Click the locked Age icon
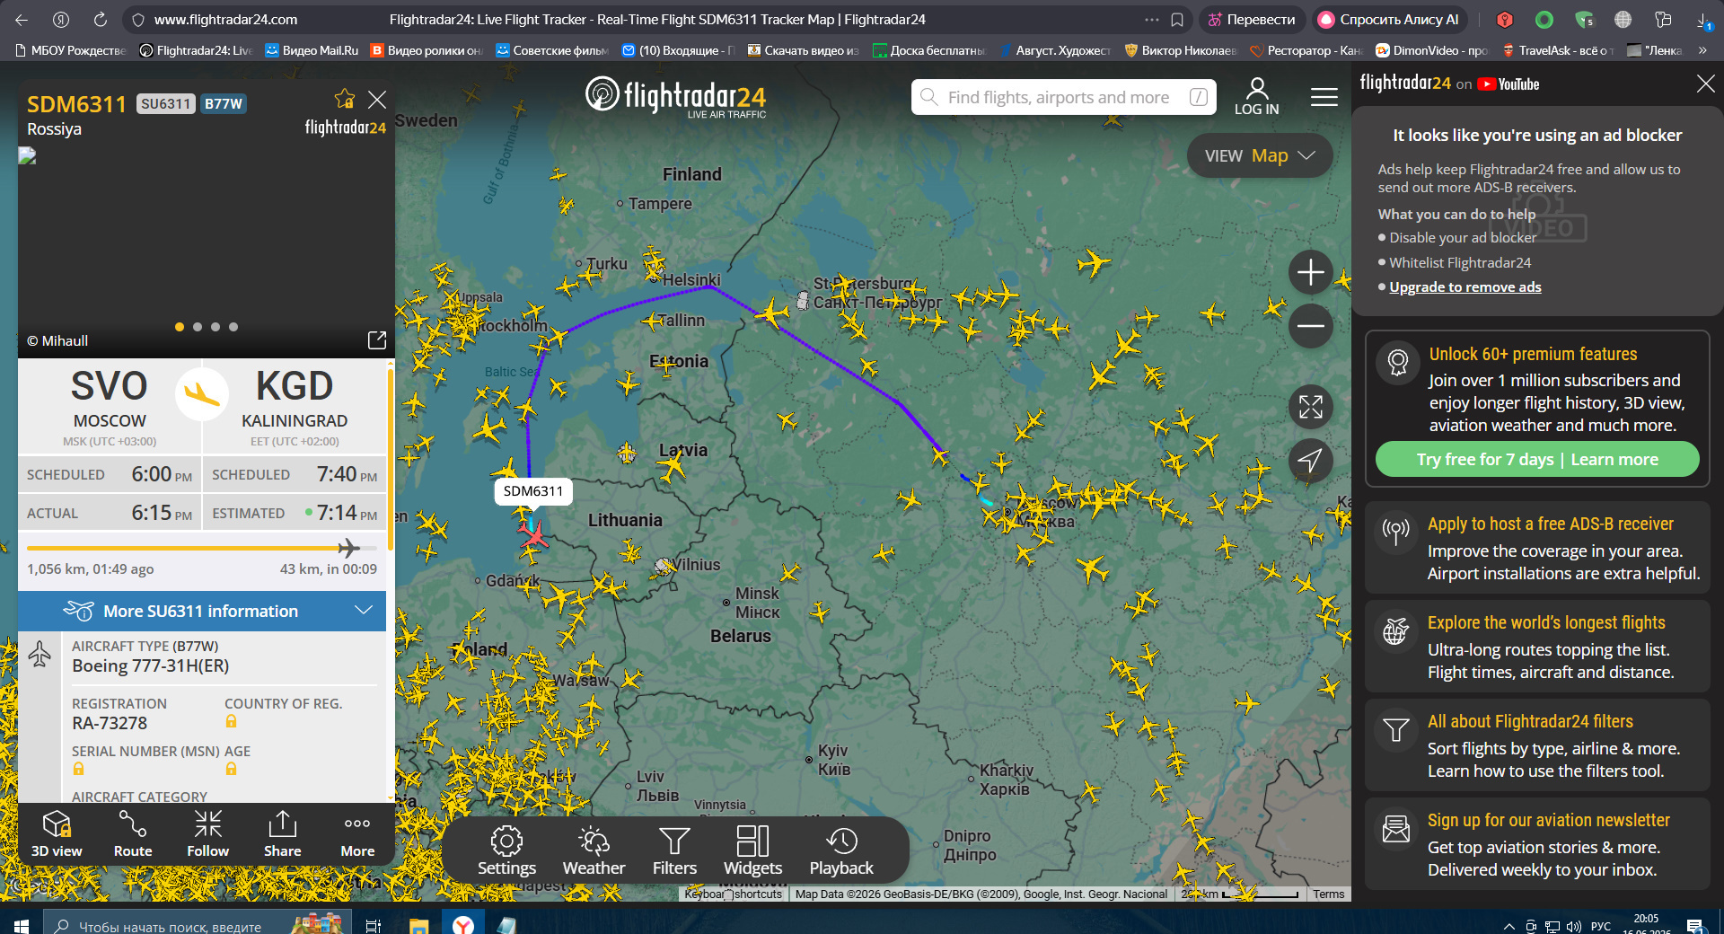The image size is (1724, 934). point(231,769)
